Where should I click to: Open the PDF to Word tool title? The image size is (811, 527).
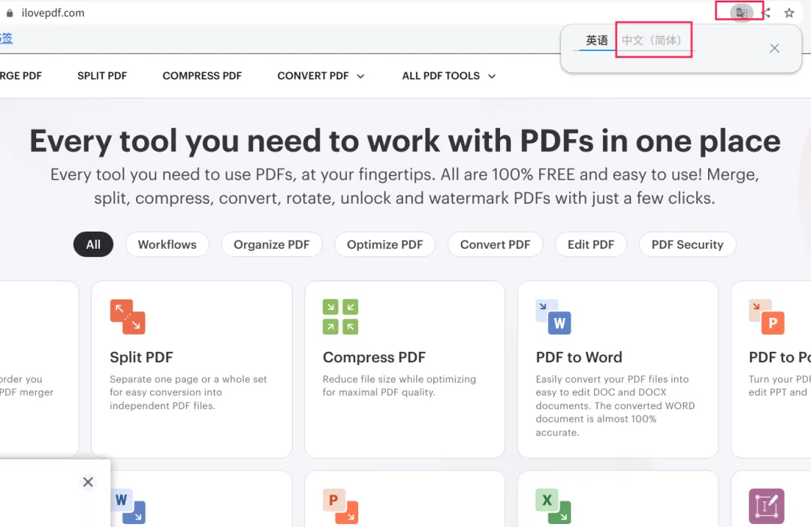click(x=579, y=357)
